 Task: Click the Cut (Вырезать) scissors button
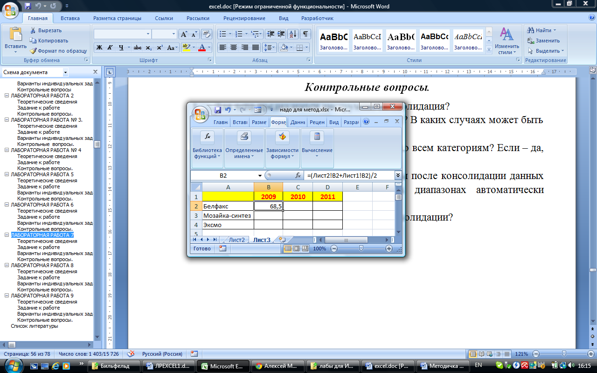[x=46, y=30]
